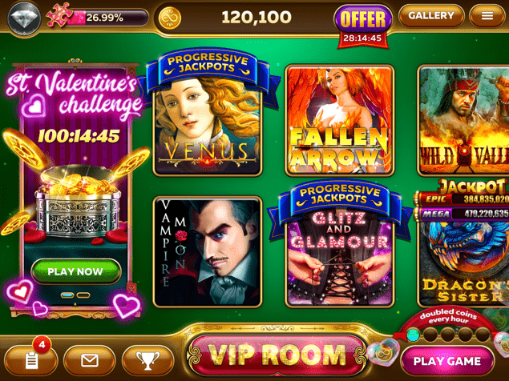Open the clipboard tasks icon with badge
Viewport: 509px width, 381px height.
click(x=31, y=360)
